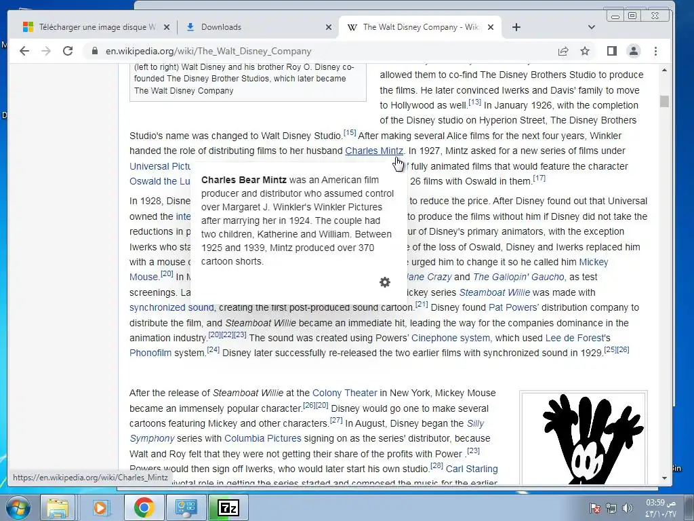Open The Gallopin' Gaucho link

518,277
